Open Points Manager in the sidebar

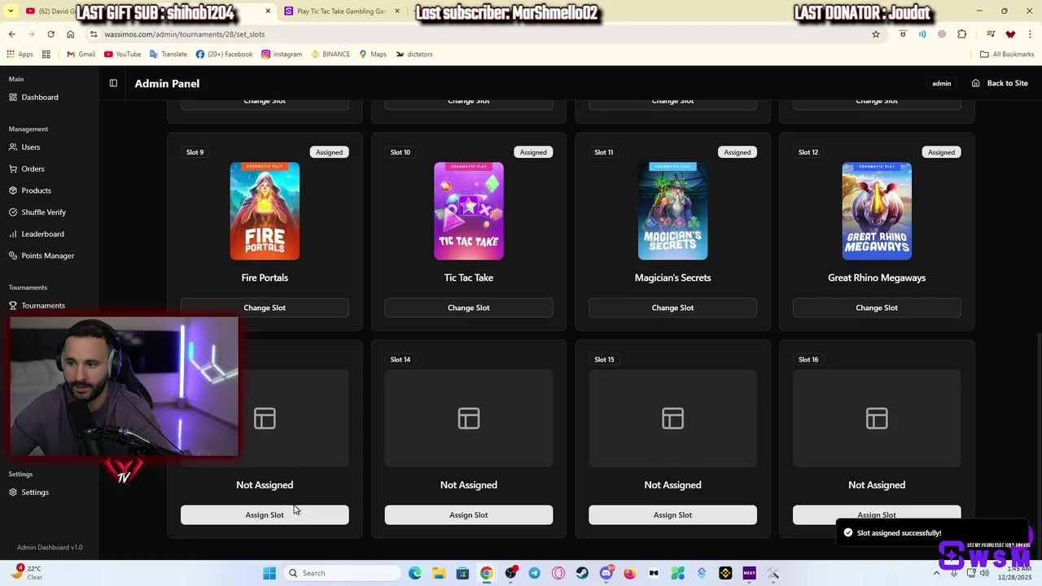[41, 256]
